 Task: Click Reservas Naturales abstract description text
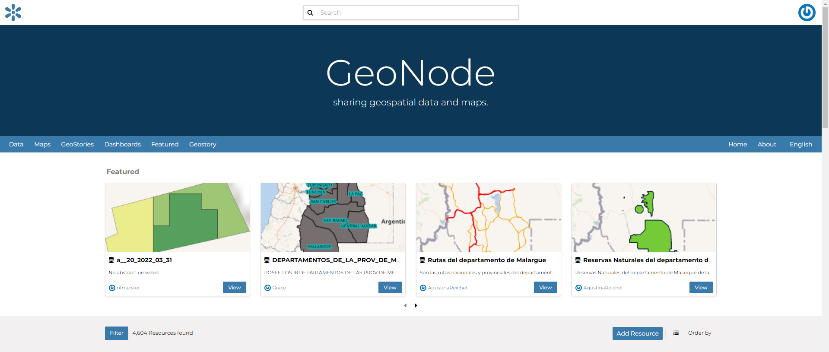tap(644, 273)
